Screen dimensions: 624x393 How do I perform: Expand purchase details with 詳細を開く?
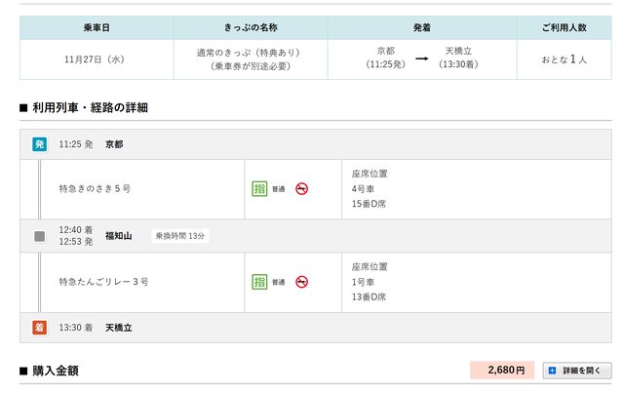coord(577,371)
